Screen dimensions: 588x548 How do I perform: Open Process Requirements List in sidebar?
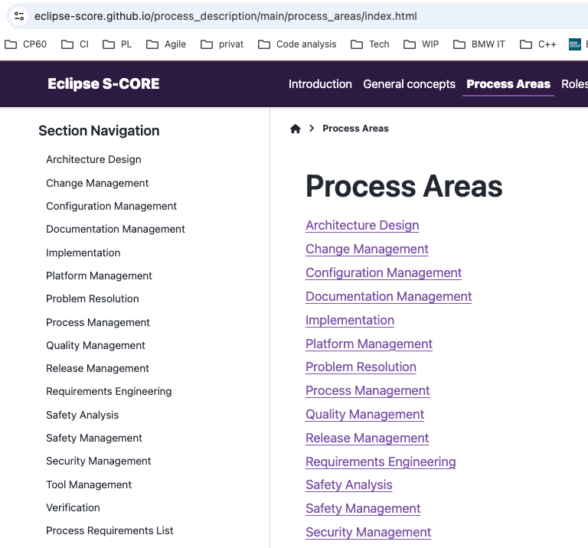point(109,530)
